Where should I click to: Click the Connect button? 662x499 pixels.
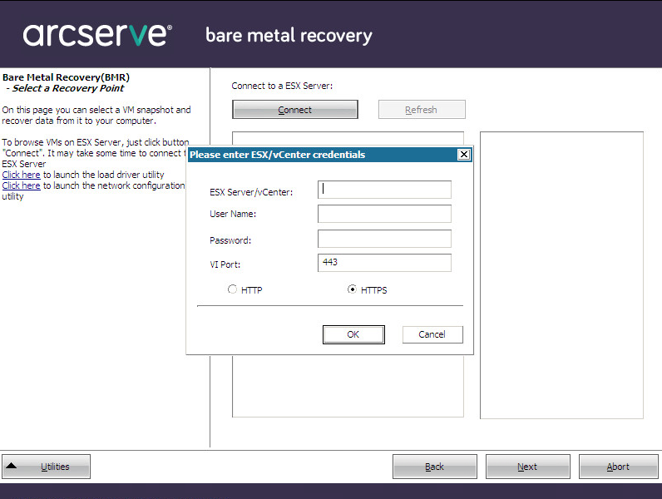(x=295, y=110)
